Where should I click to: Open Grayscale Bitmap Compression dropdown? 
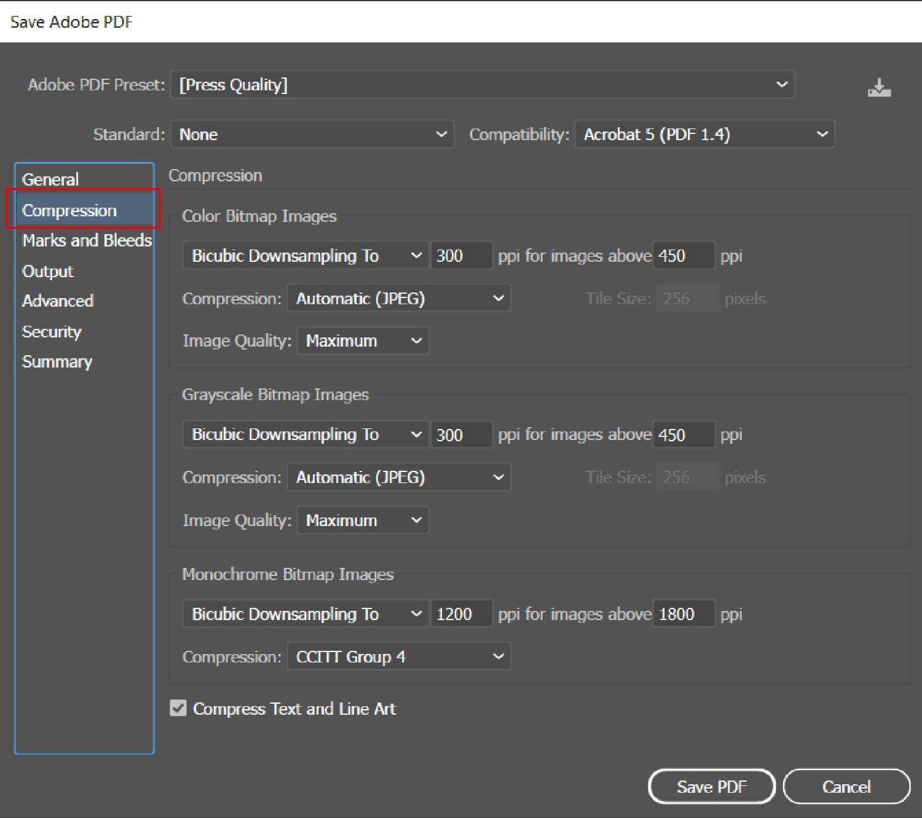tap(399, 478)
